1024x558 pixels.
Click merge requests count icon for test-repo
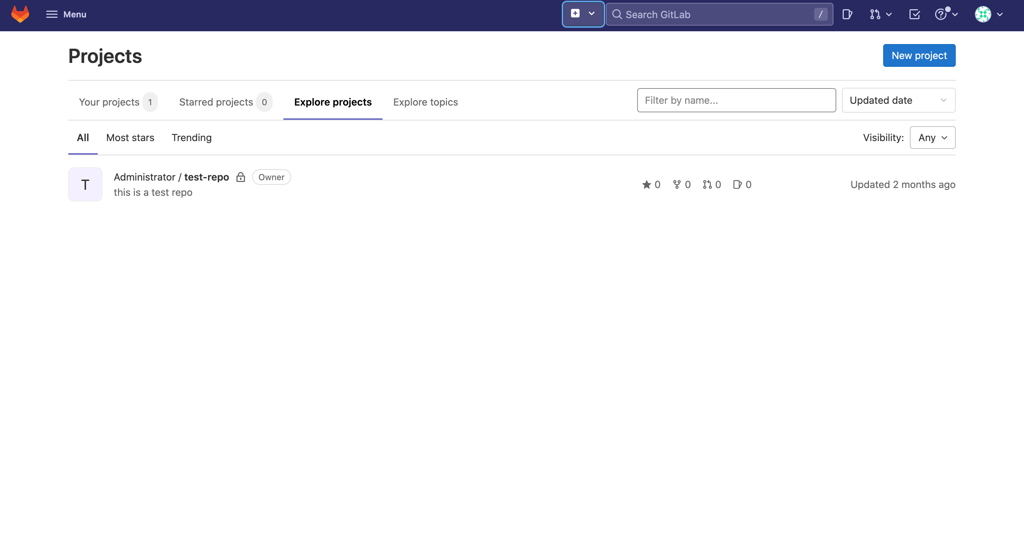coord(707,185)
